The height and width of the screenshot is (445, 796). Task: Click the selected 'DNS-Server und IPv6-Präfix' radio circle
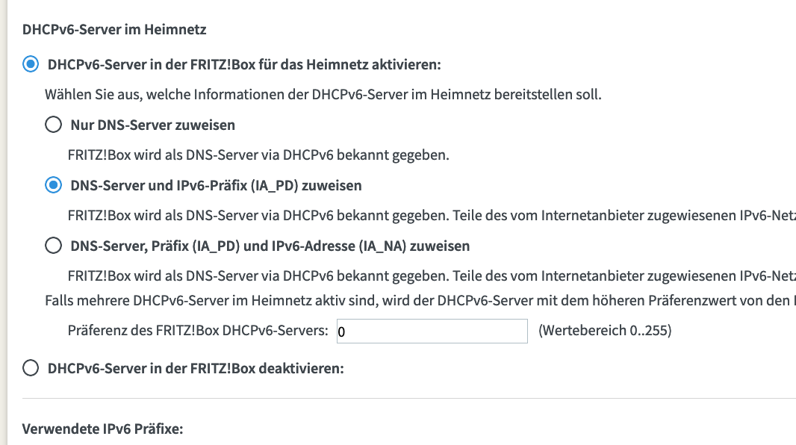click(x=53, y=185)
